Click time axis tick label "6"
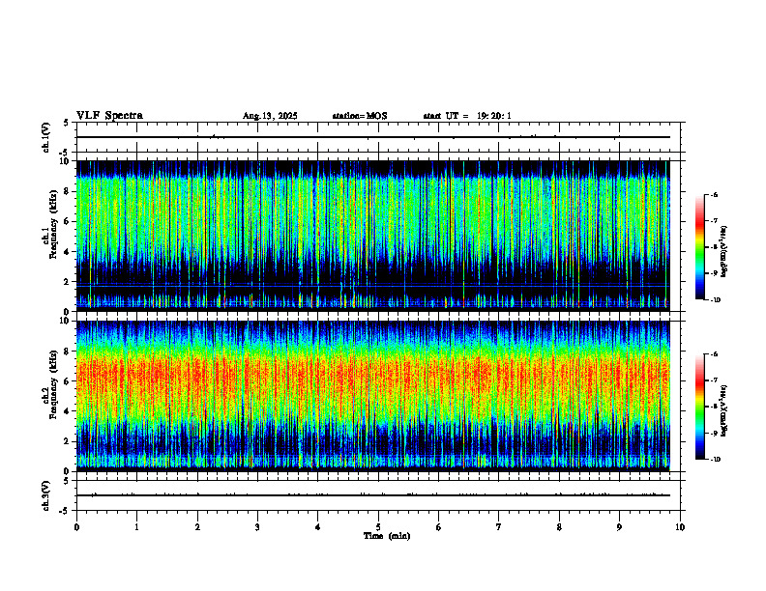Screen dimensions: 766x591 (x=439, y=527)
